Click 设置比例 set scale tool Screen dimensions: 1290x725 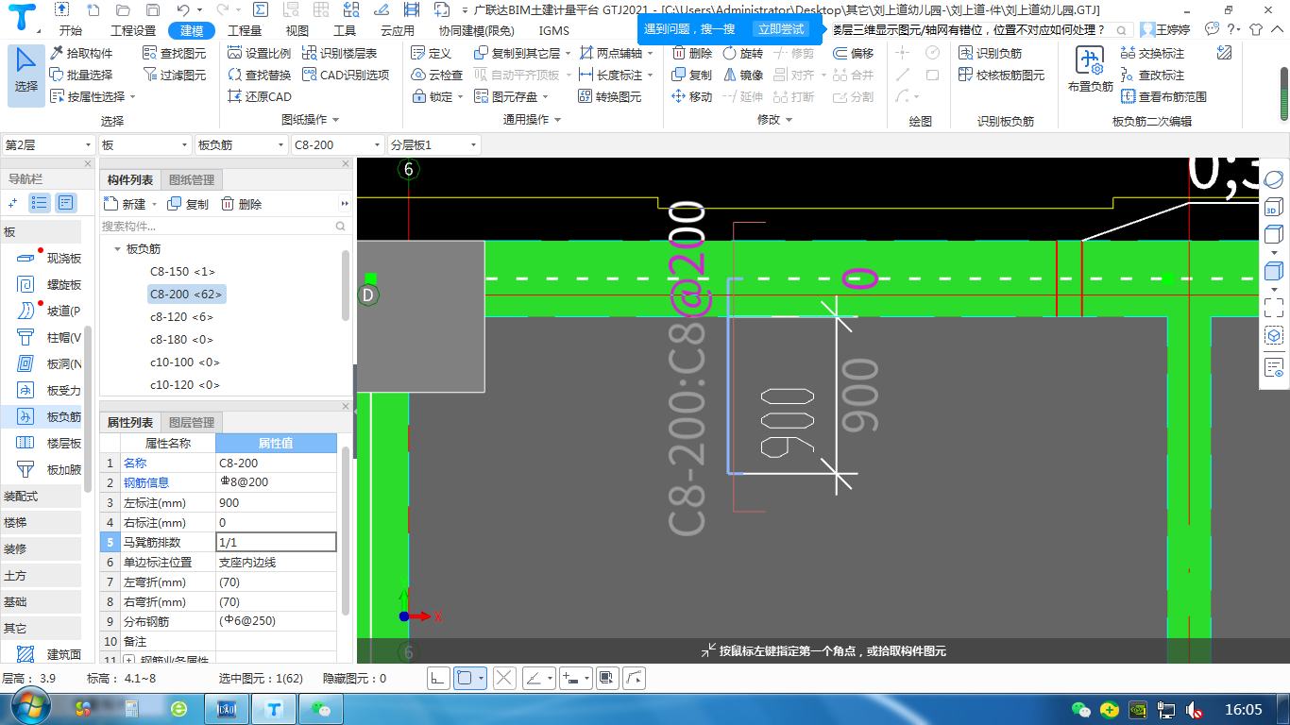[x=261, y=53]
